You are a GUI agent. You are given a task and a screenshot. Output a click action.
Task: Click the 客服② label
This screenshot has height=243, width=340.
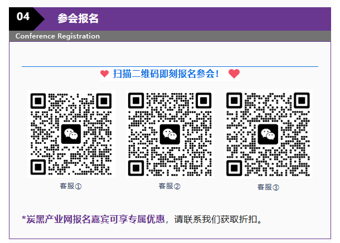[169, 186]
